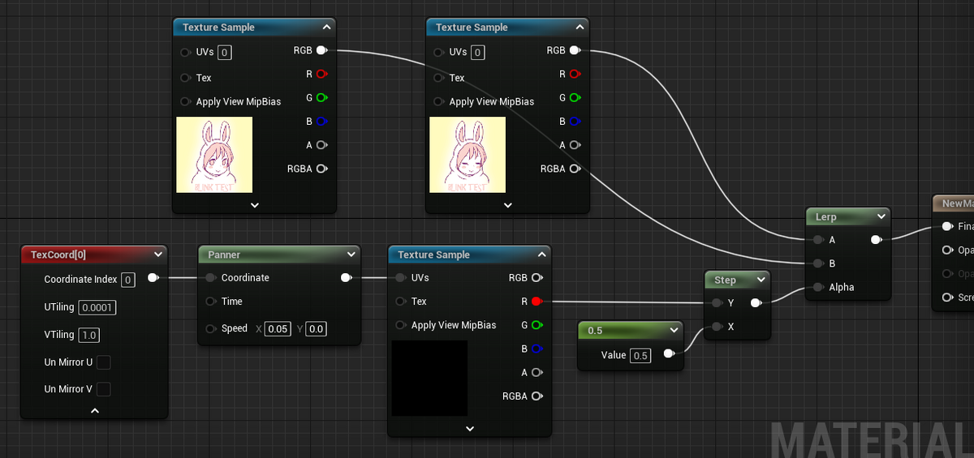
Task: Click RGB output pin of second Texture Sample
Action: pyautogui.click(x=575, y=50)
